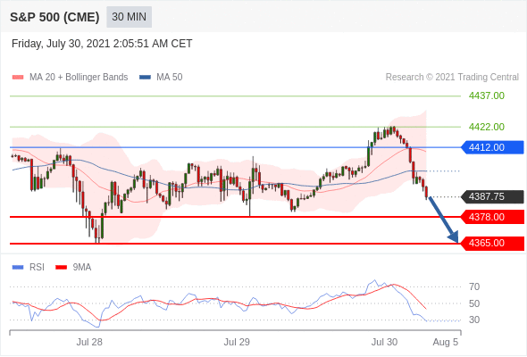Image resolution: width=527 pixels, height=357 pixels.
Task: Click the red 4378.00 support tag
Action: [492, 217]
